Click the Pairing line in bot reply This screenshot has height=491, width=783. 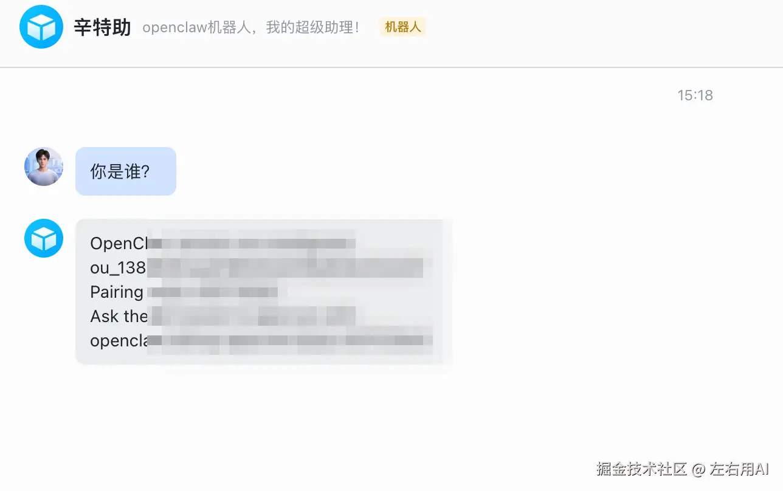184,292
